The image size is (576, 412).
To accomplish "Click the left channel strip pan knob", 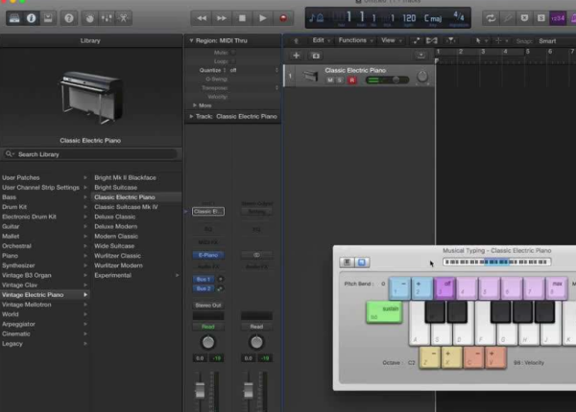I will [x=208, y=342].
